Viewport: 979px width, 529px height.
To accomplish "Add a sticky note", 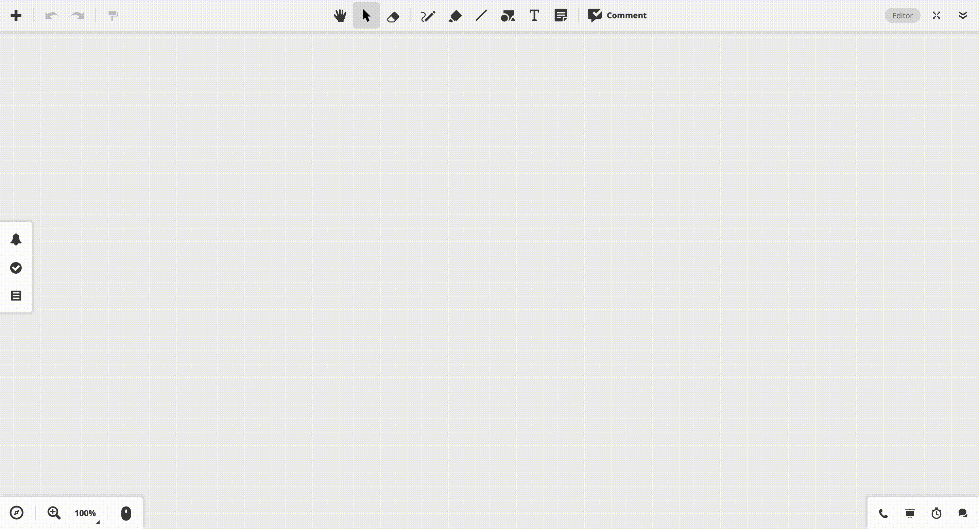I will [x=561, y=15].
